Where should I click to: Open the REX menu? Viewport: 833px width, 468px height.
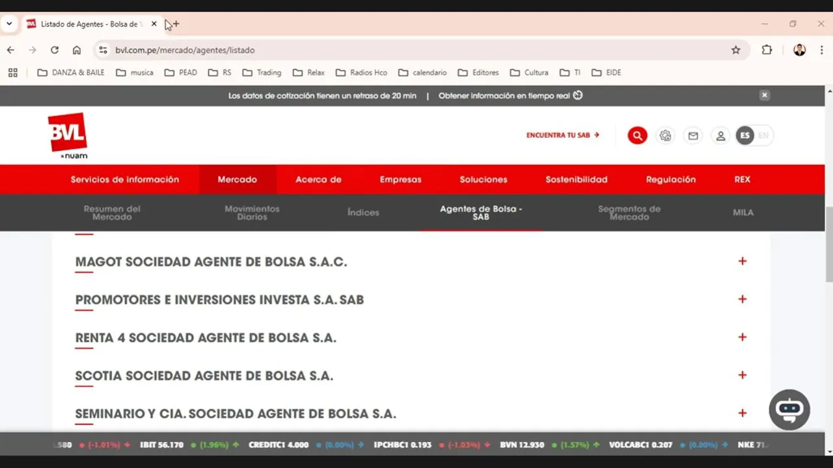[743, 179]
